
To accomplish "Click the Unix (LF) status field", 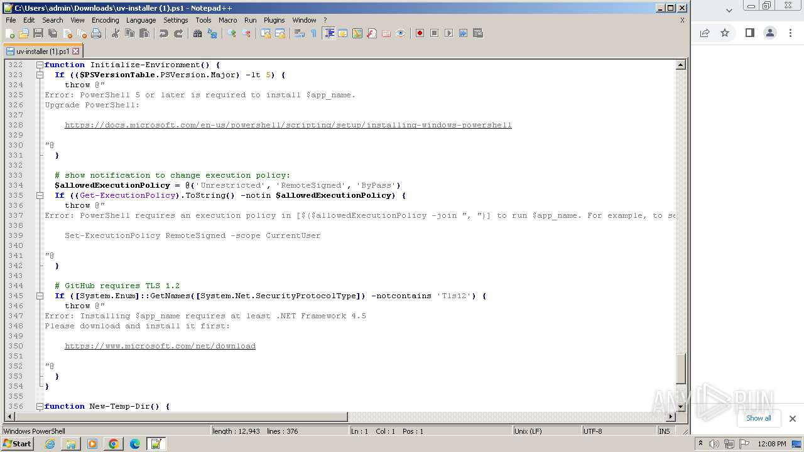I will point(546,431).
